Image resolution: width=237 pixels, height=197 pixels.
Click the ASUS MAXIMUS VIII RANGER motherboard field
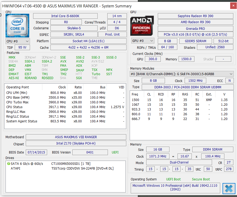(76, 137)
